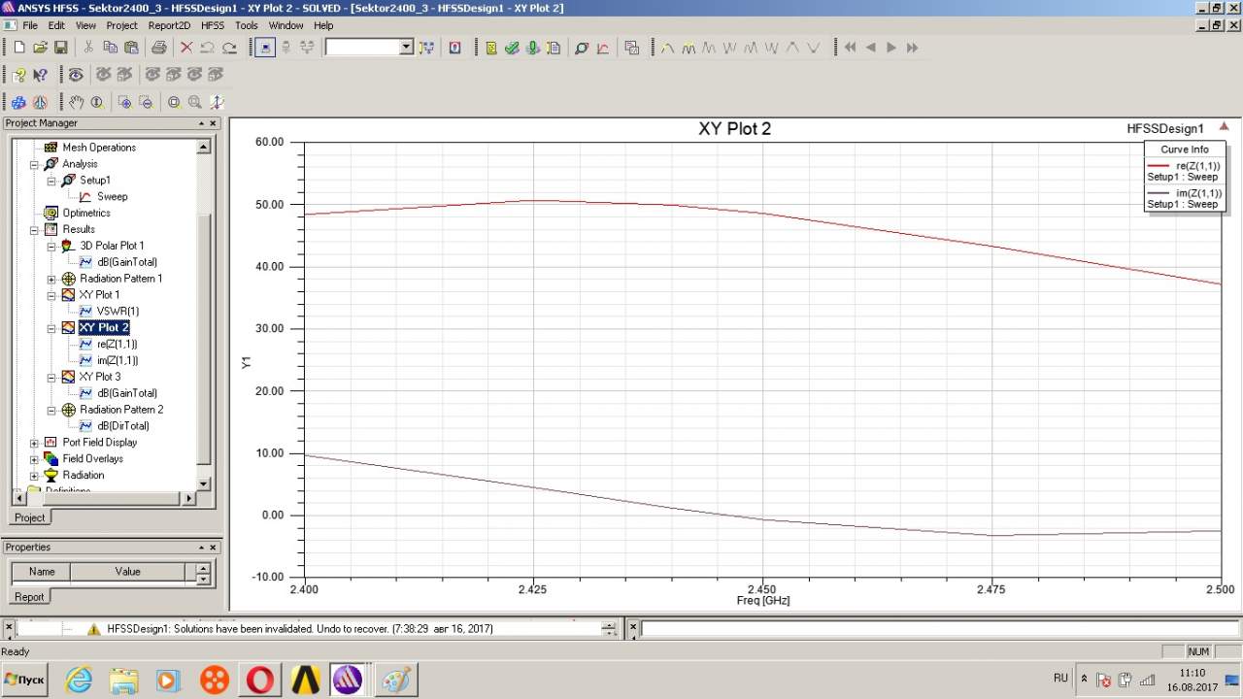Image resolution: width=1243 pixels, height=699 pixels.
Task: Expand the Radiation Pattern 1 node
Action: (51, 279)
